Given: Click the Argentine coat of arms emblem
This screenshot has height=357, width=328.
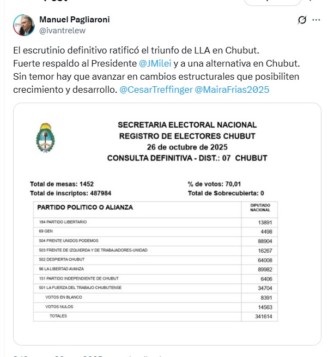Looking at the screenshot, I should click(x=45, y=138).
